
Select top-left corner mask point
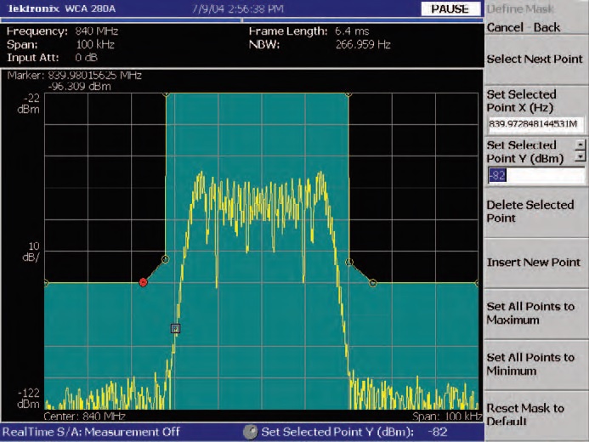click(x=165, y=94)
